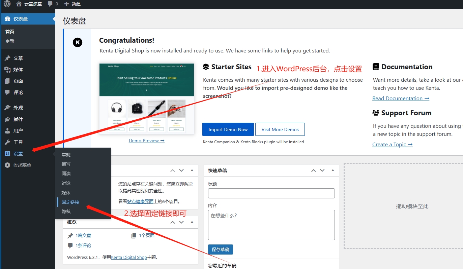Click the Visit More Demos button

click(x=280, y=129)
